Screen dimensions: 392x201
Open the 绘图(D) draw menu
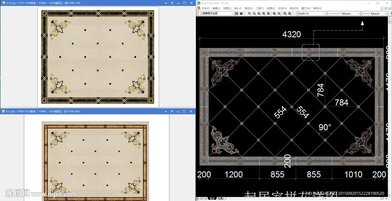(271, 8)
